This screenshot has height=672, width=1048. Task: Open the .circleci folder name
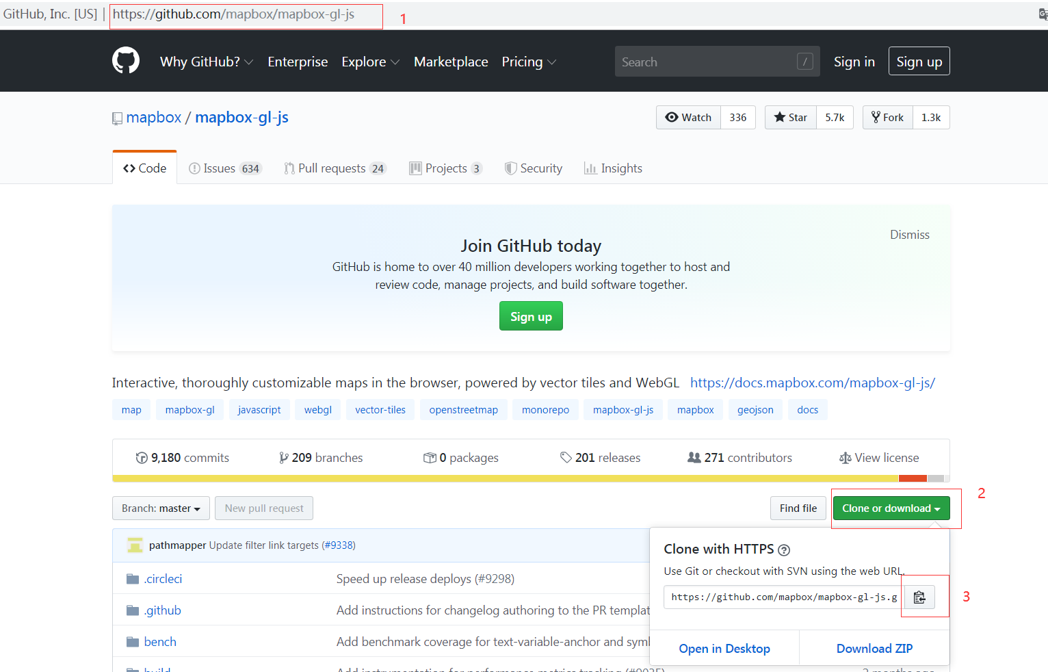(x=163, y=579)
